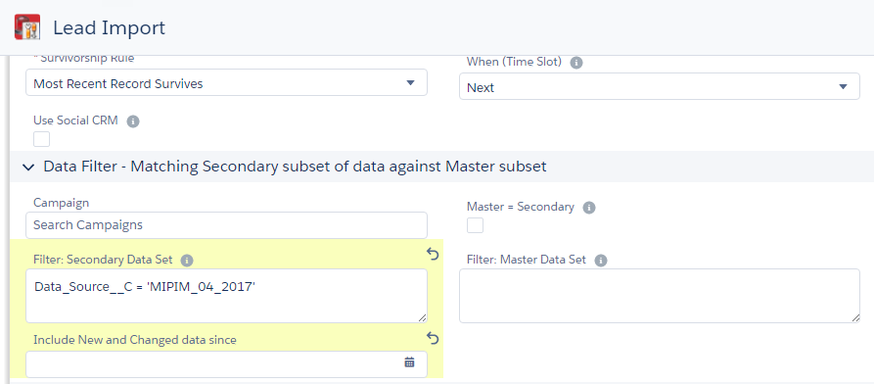Viewport: 874px width, 384px height.
Task: Undo changes to Include New and Changed data
Action: coord(433,338)
